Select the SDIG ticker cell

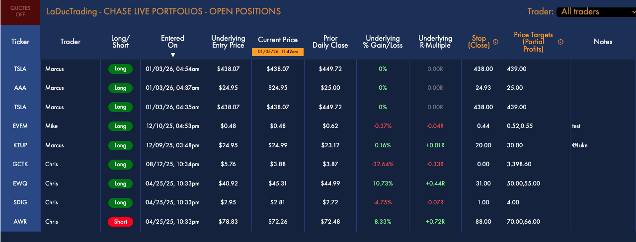coord(20,202)
